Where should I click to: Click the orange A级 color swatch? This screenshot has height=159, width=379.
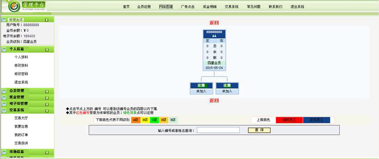point(136,120)
